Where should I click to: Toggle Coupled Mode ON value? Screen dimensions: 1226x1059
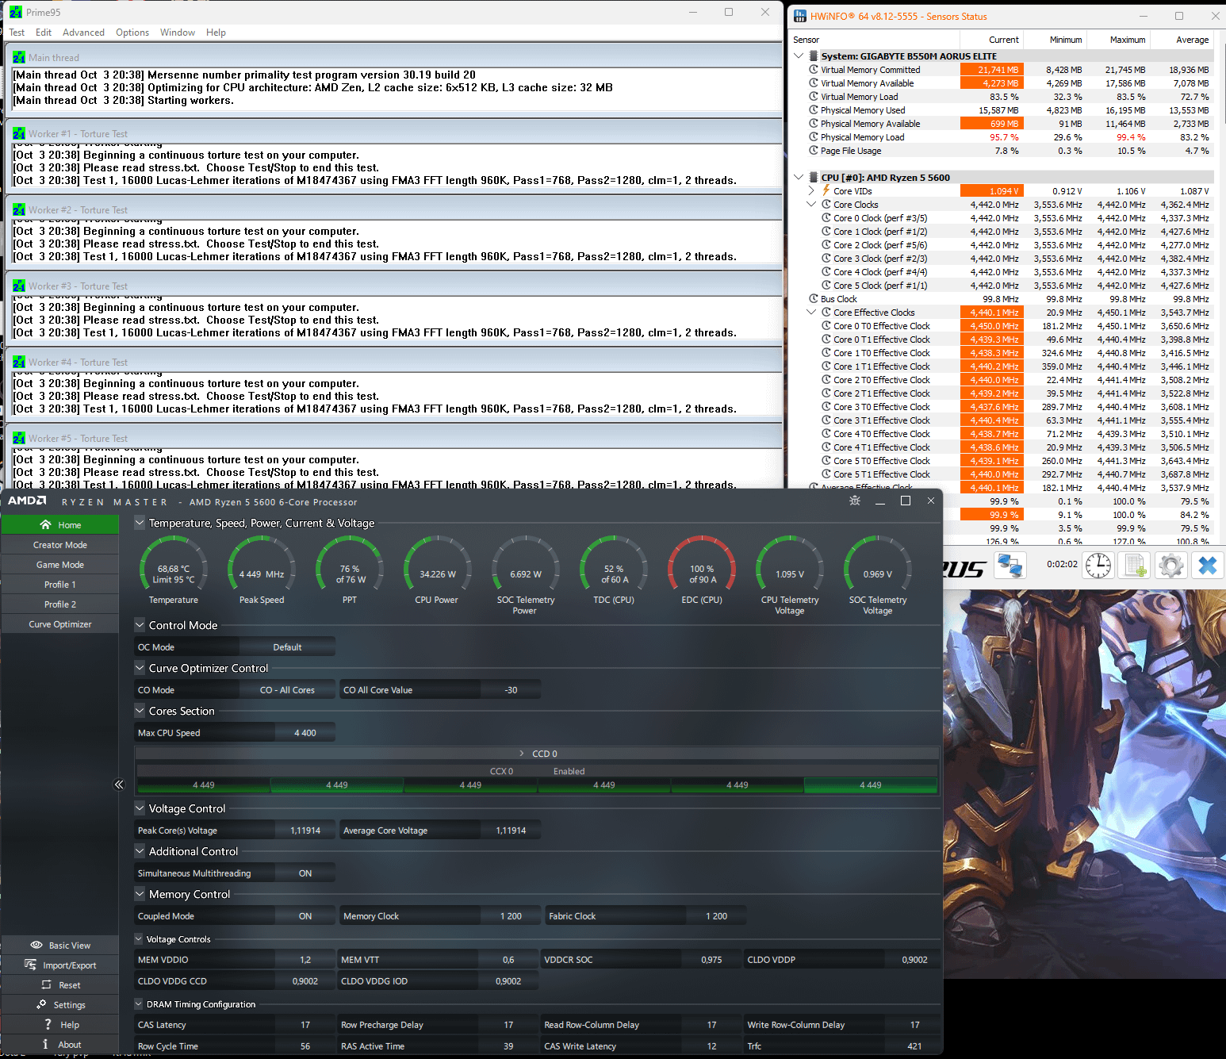[305, 916]
